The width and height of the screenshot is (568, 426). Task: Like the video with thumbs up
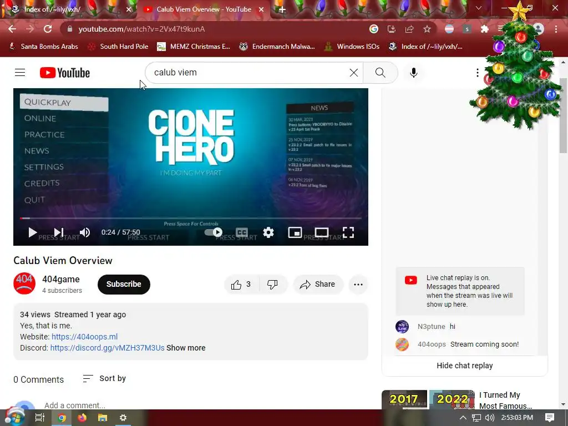[241, 285]
